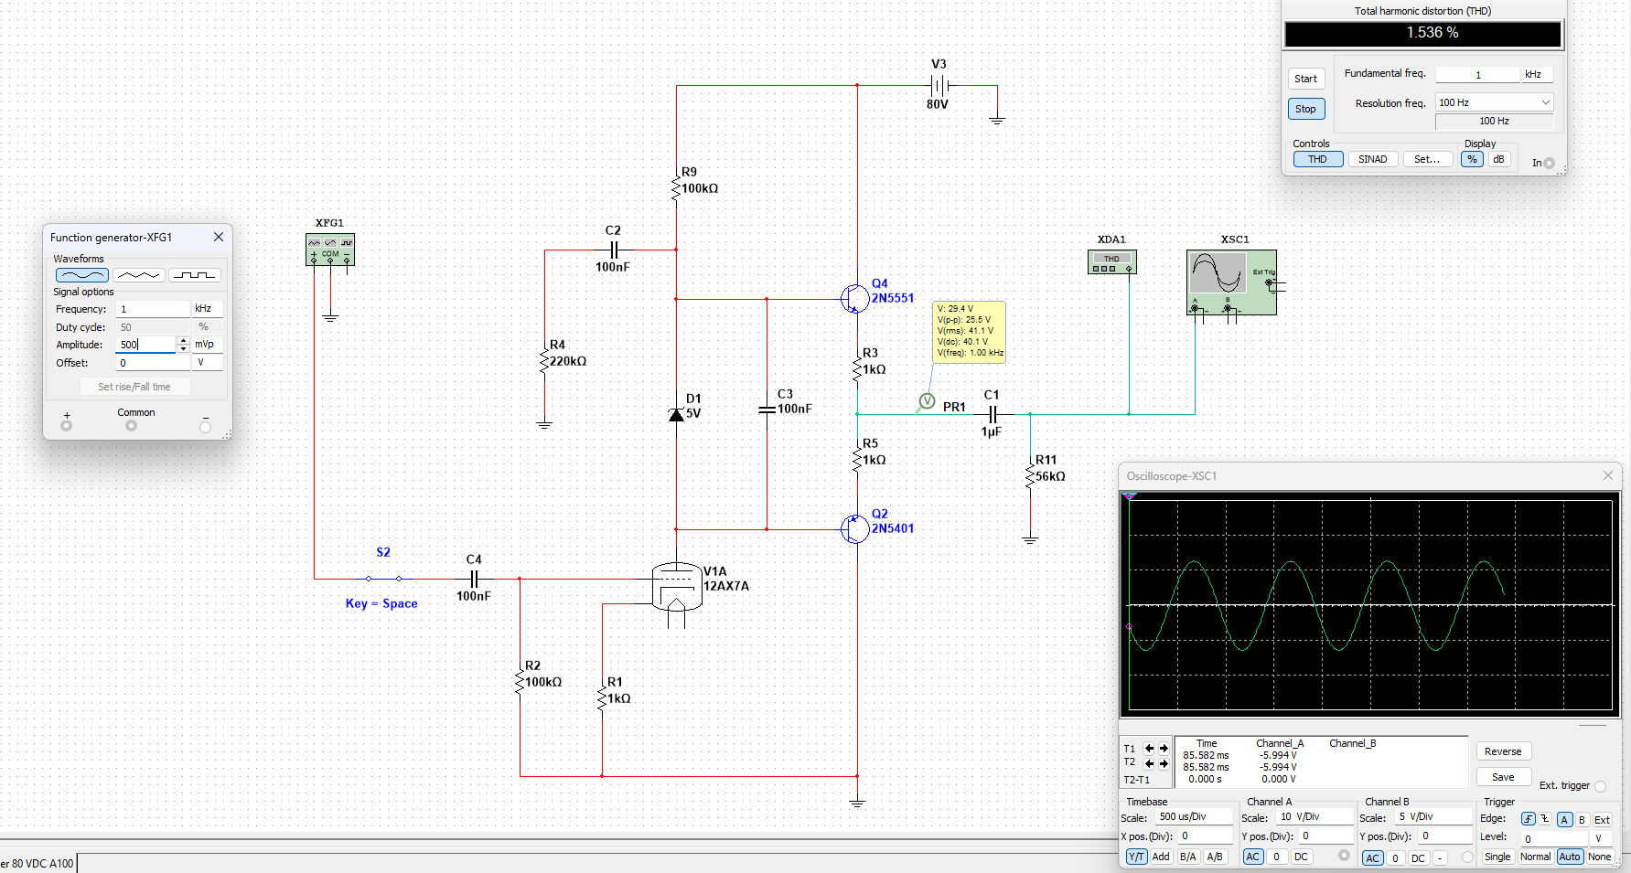Switch timebase mode to A/B
Viewport: 1631px width, 873px height.
tap(1214, 857)
